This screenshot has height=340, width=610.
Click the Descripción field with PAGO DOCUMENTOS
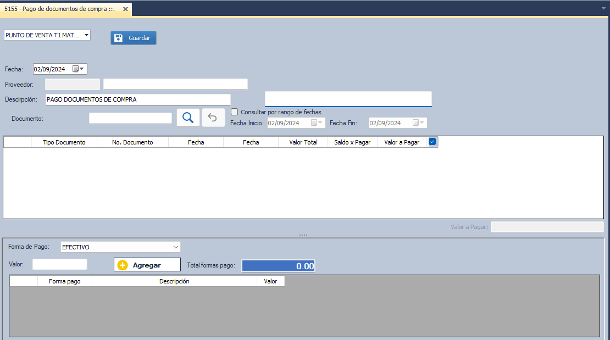click(x=138, y=99)
